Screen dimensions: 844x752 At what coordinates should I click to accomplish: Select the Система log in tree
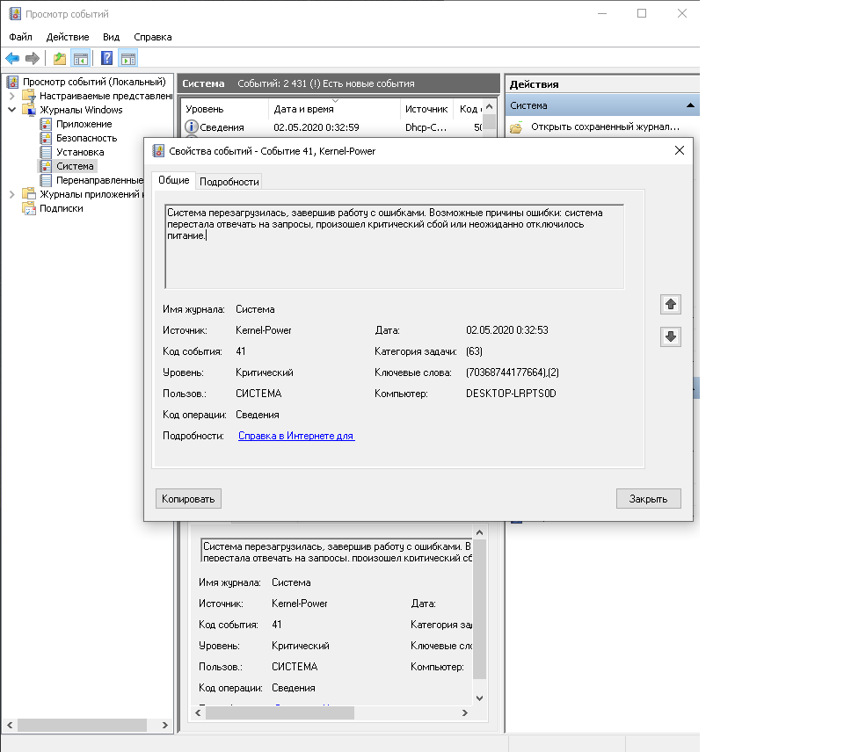click(x=75, y=166)
